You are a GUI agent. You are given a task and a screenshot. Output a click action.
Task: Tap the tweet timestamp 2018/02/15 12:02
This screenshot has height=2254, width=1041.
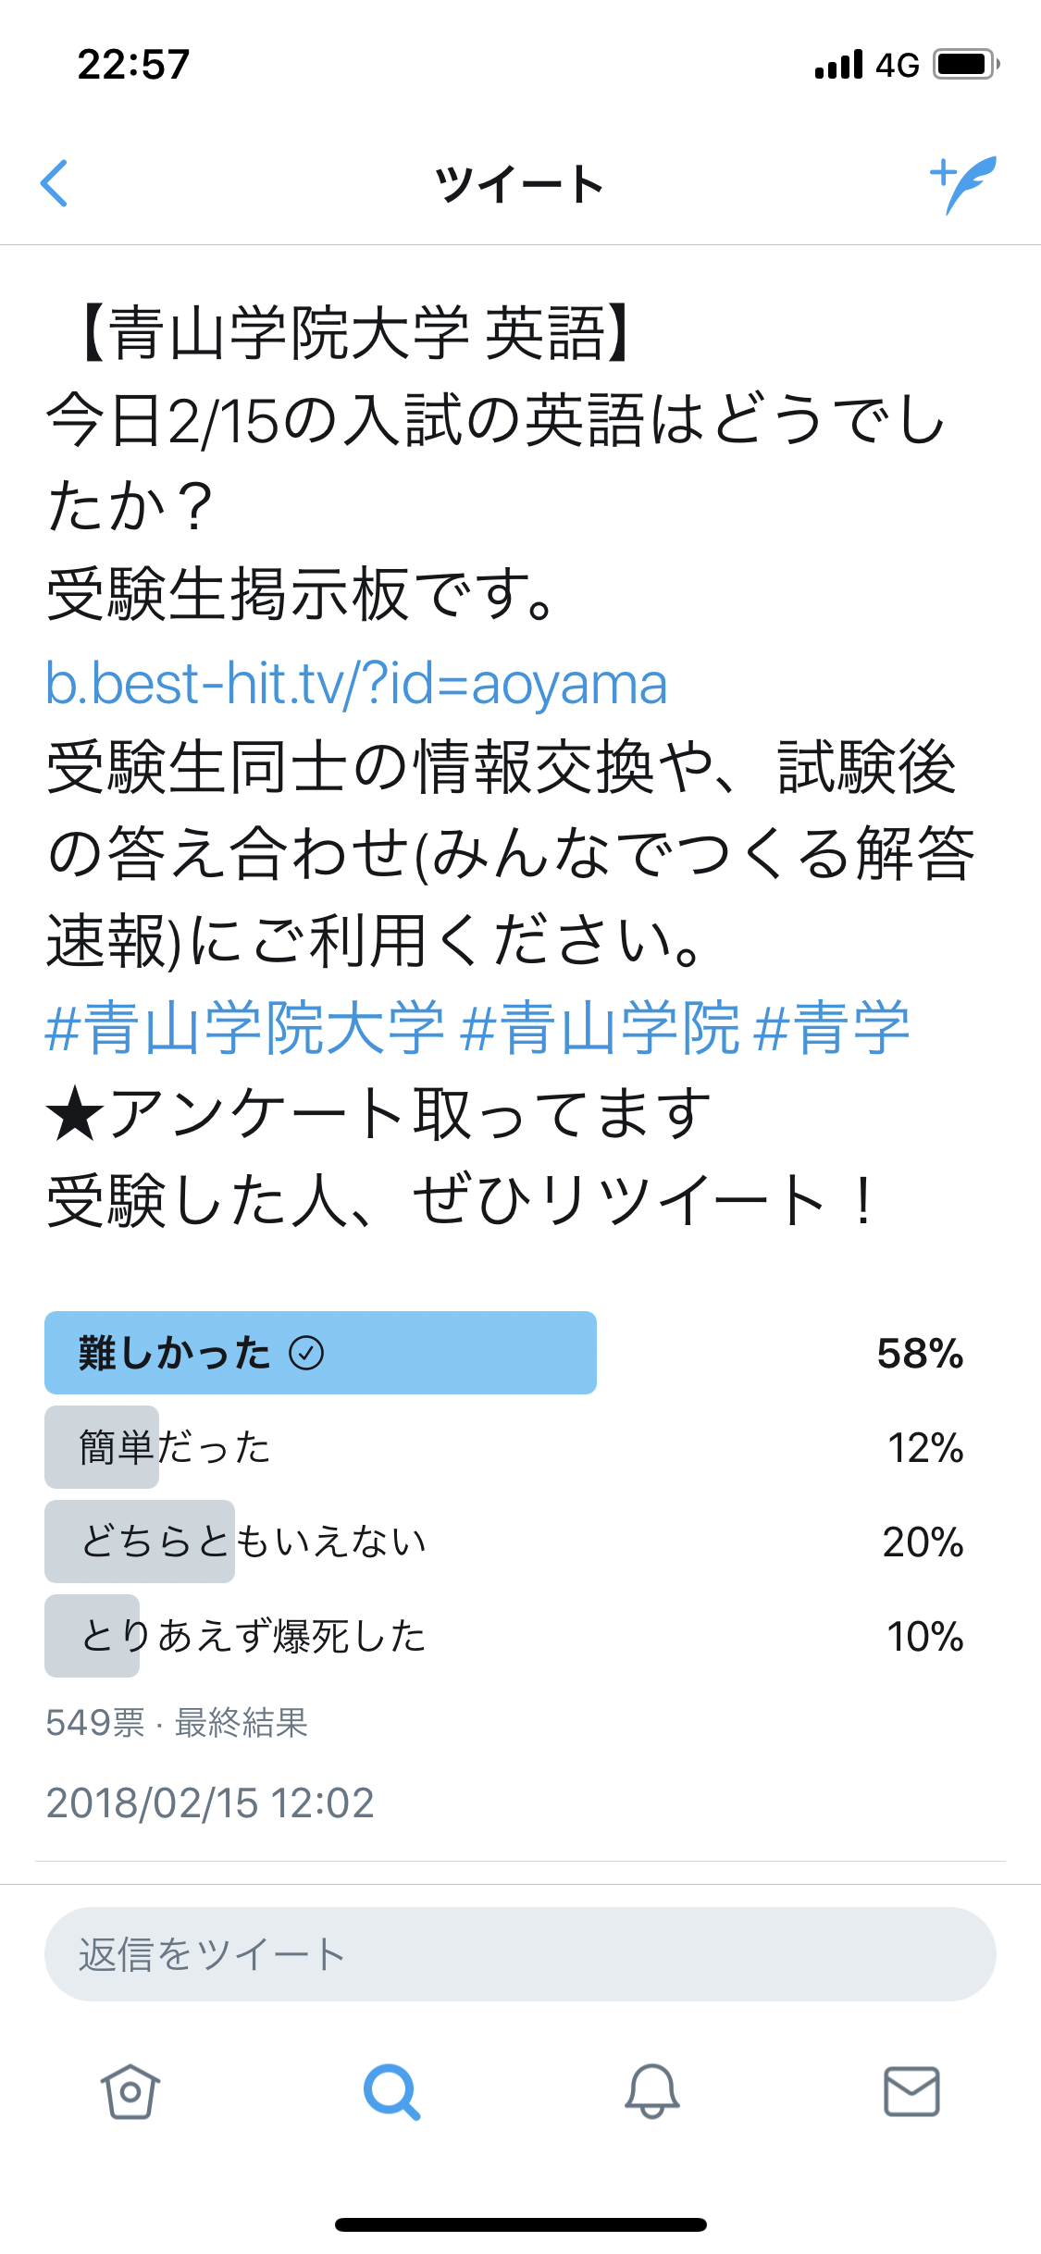click(210, 1802)
